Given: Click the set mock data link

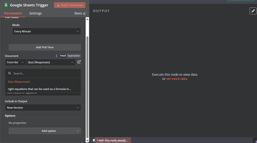Looking at the screenshot, I should [x=177, y=79].
